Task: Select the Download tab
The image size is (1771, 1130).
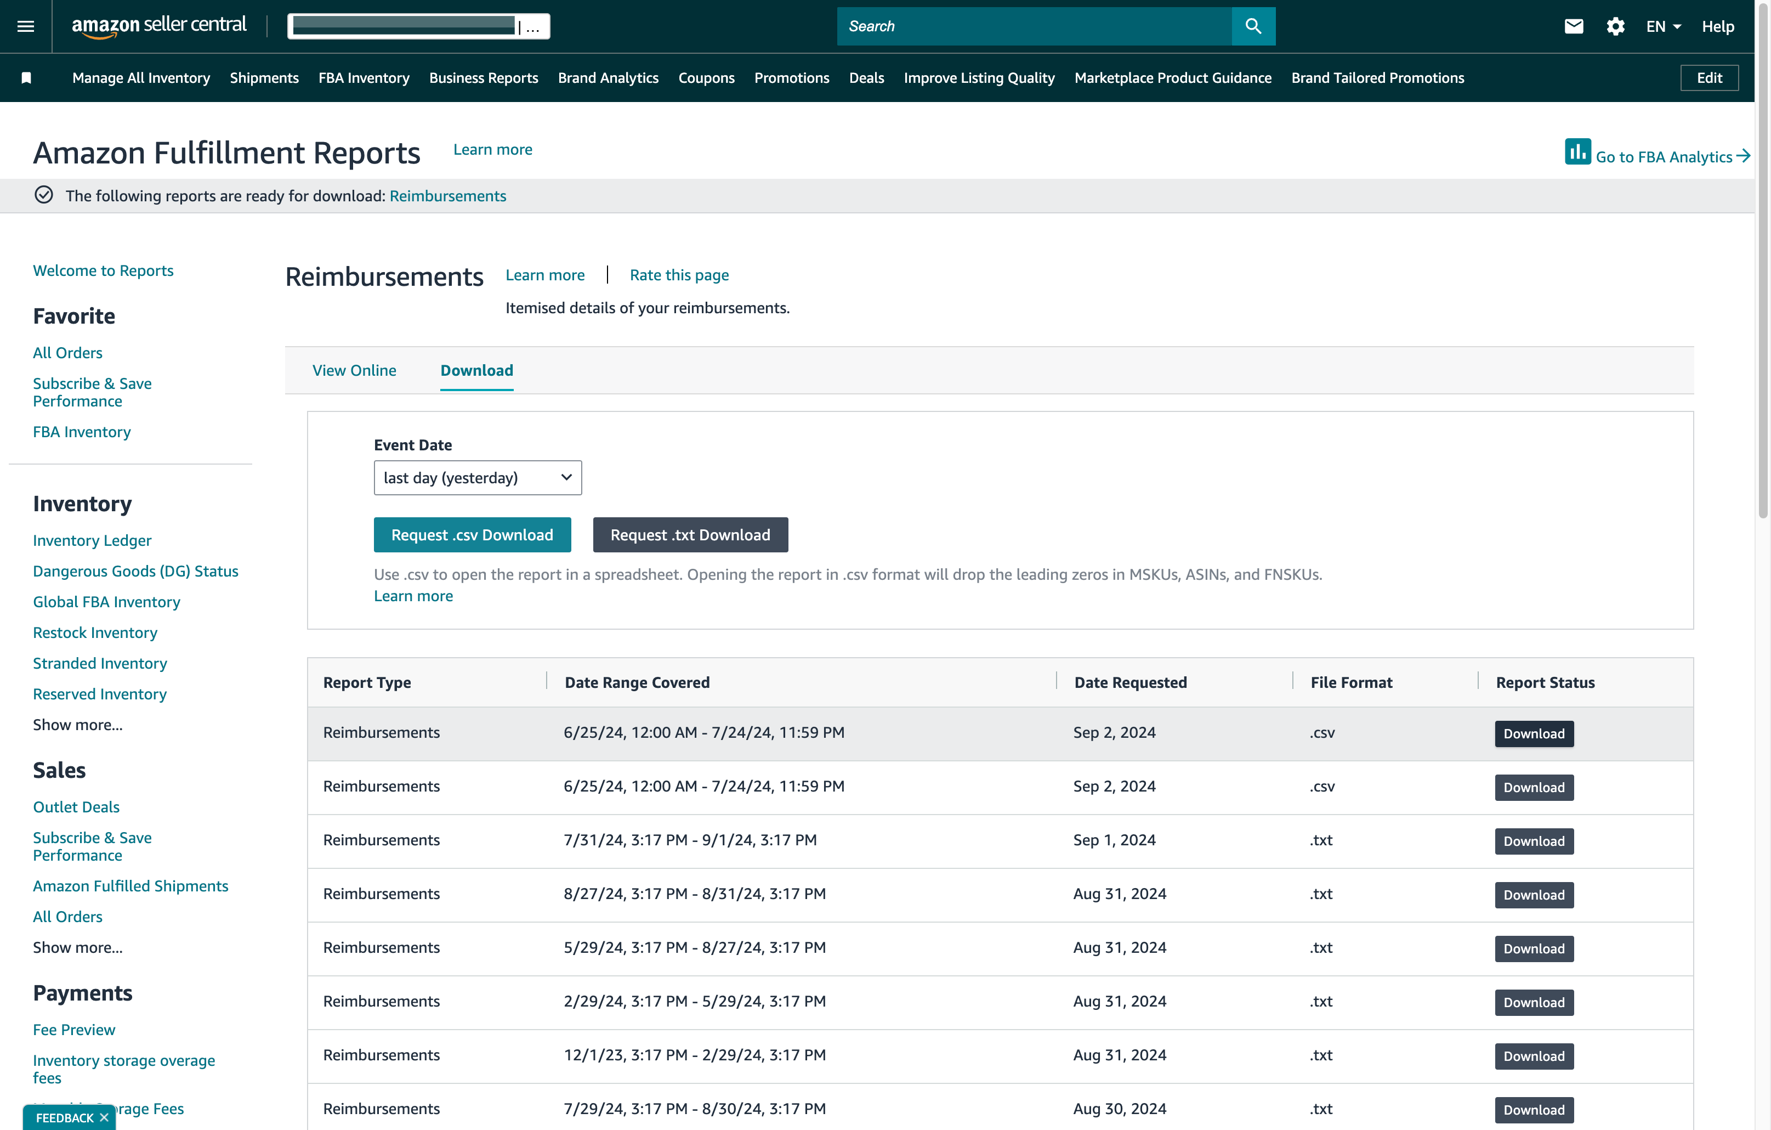Action: point(476,370)
